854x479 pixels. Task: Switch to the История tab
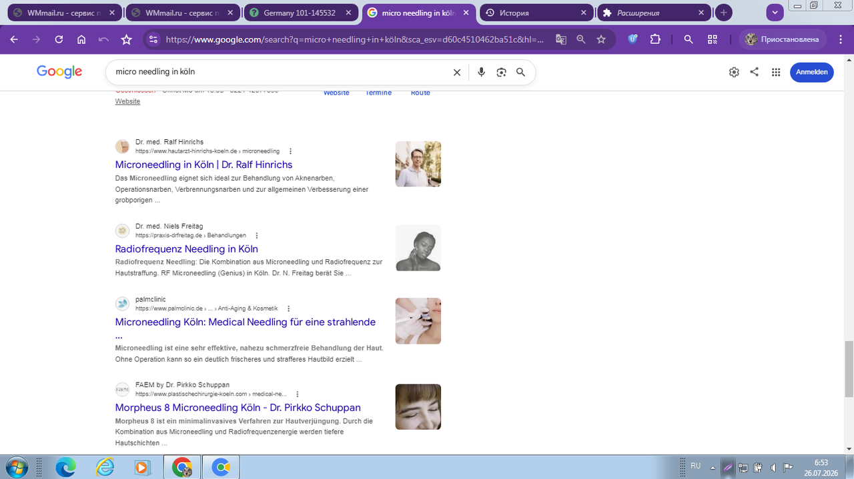(538, 13)
